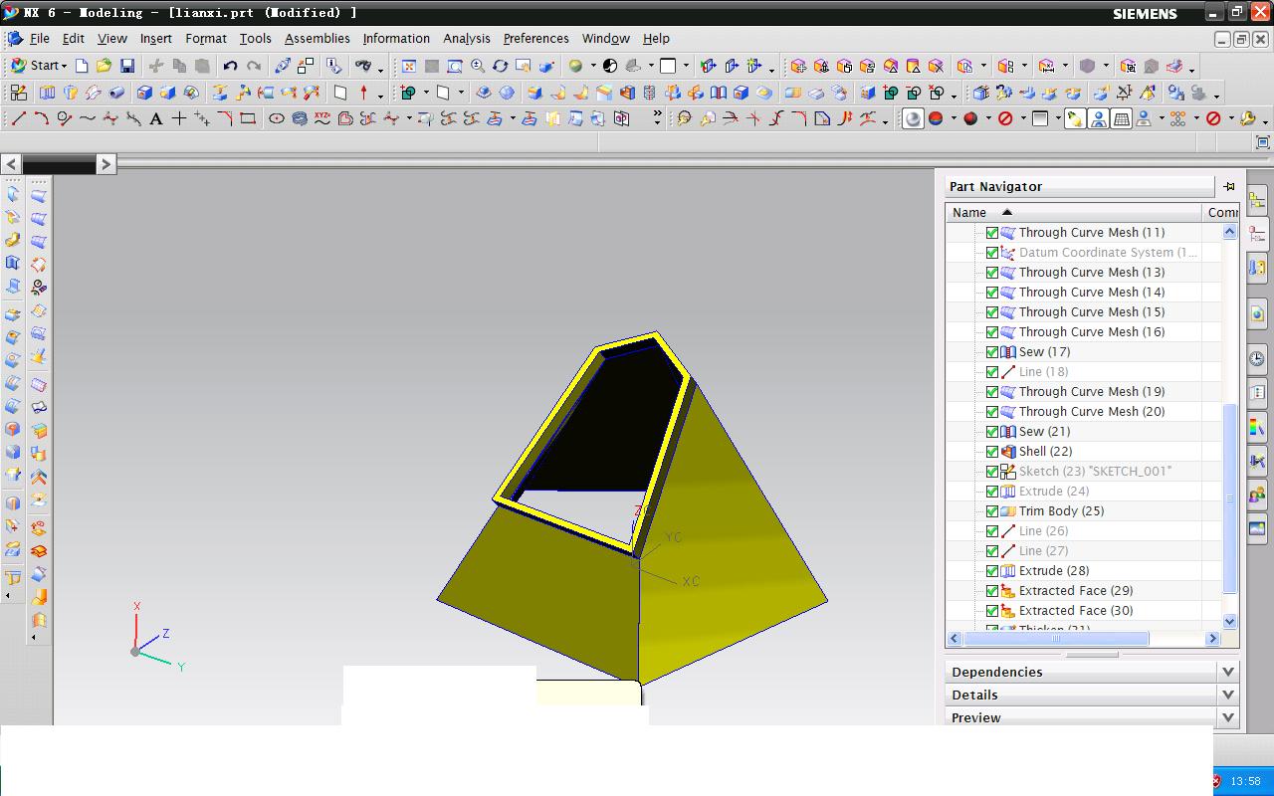
Task: Click the Fit view icon
Action: (x=408, y=66)
